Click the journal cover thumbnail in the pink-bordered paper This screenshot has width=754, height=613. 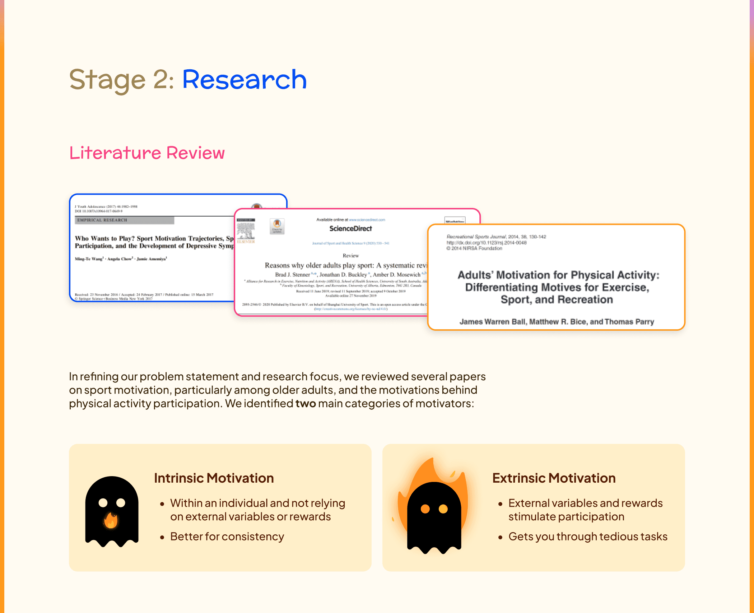pyautogui.click(x=455, y=220)
